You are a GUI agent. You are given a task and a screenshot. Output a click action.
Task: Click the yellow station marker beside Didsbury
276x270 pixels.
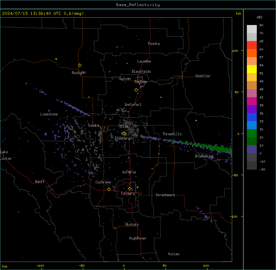(x=125, y=134)
